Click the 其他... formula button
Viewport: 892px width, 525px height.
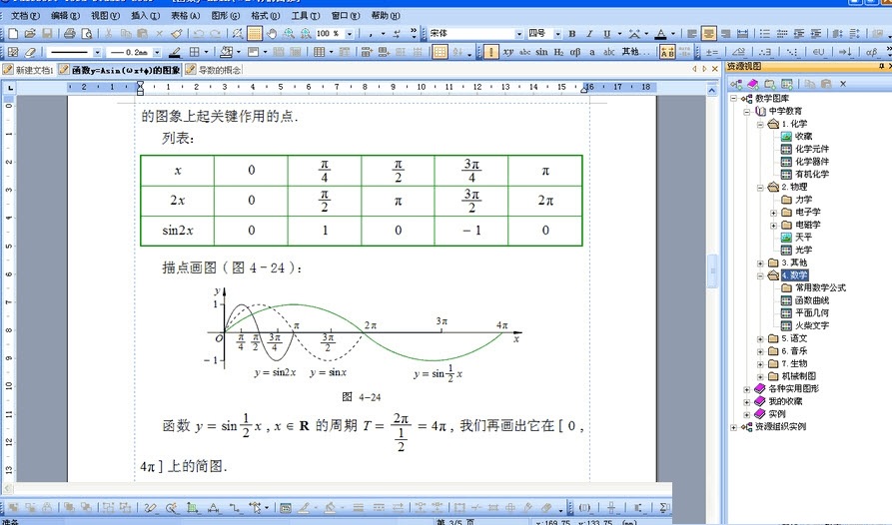[635, 52]
